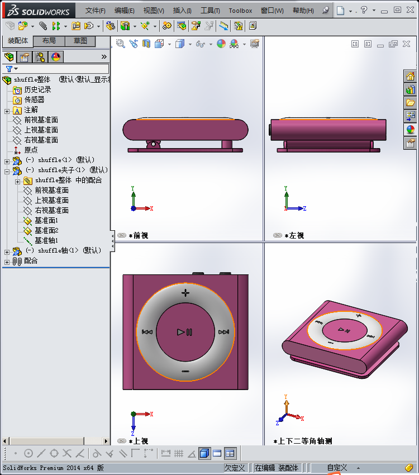Expand manager tabs with the double chevron

(104, 56)
